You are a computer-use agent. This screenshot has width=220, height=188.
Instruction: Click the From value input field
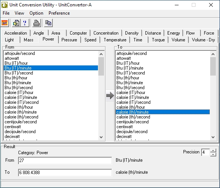(65, 161)
